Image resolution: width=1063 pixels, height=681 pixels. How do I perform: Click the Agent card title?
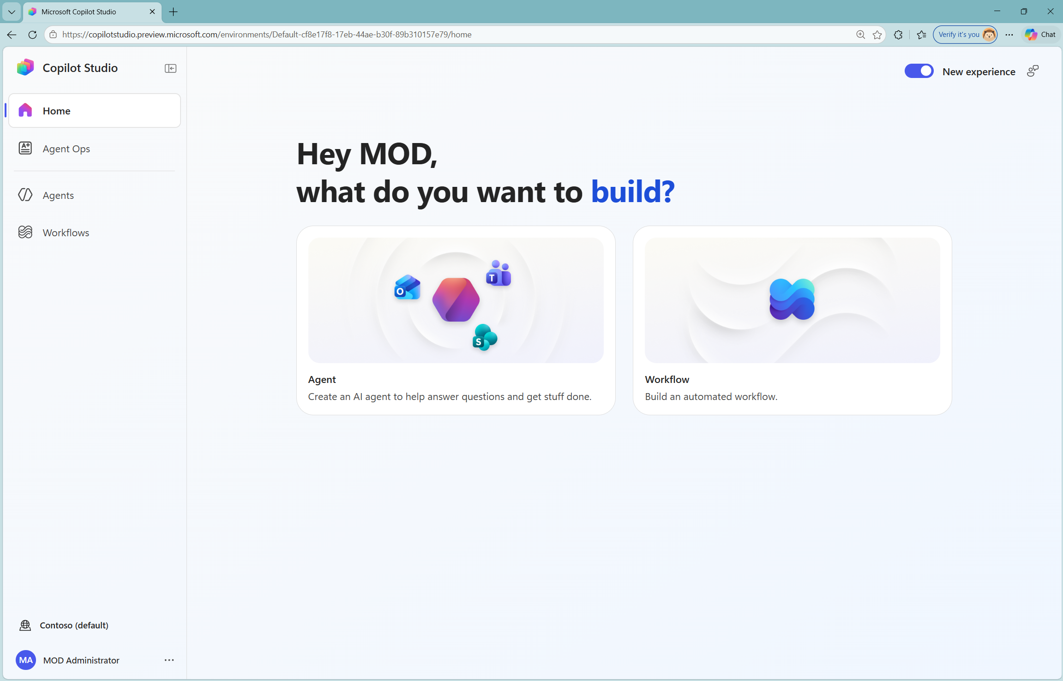[322, 379]
